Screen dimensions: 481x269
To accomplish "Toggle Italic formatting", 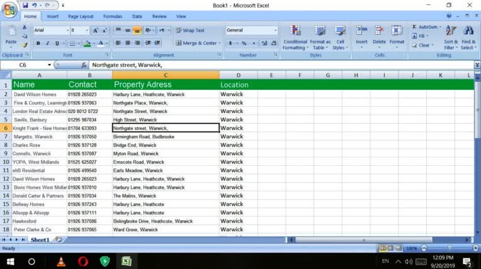I will click(47, 43).
